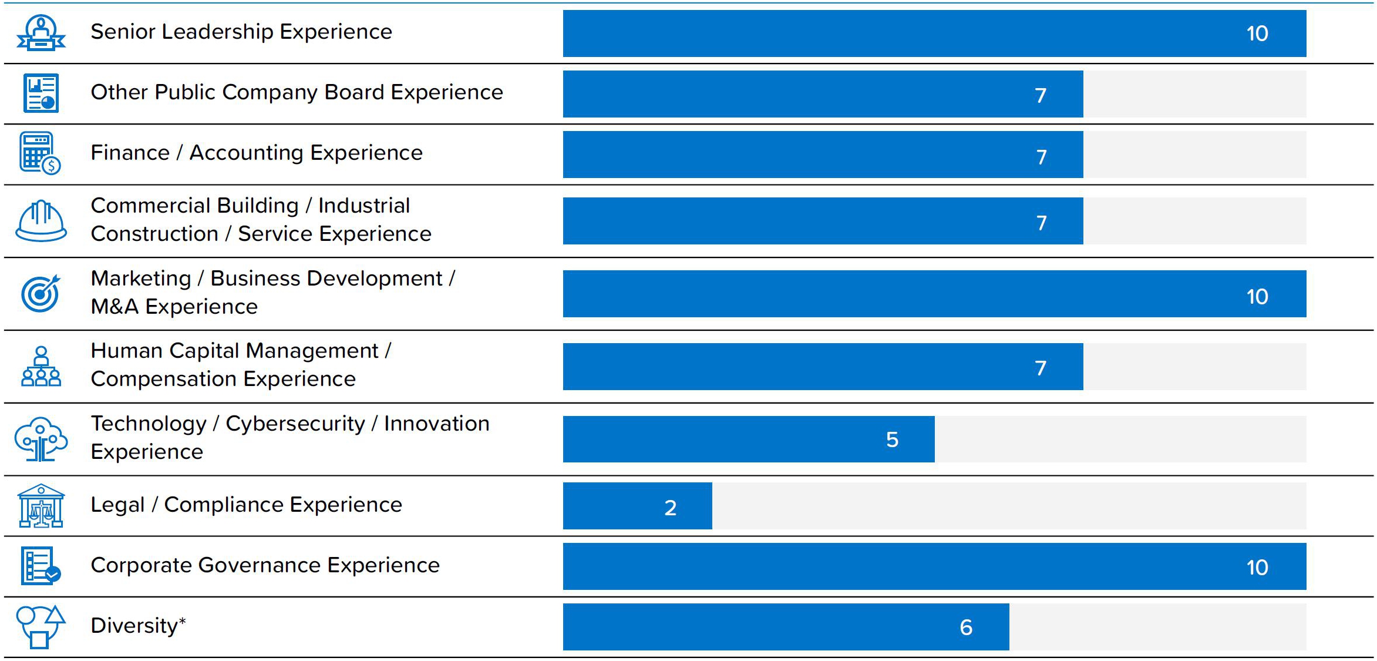Click the Legal / Compliance Experience label
The image size is (1377, 661).
click(x=246, y=505)
